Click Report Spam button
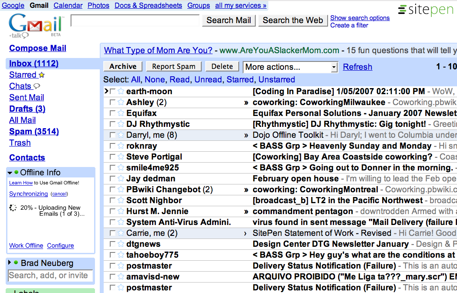The image size is (457, 293). click(x=174, y=66)
